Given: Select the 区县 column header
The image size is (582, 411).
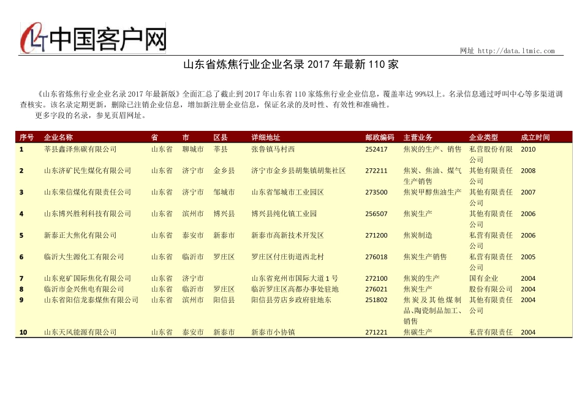Looking at the screenshot, I should click(221, 137).
